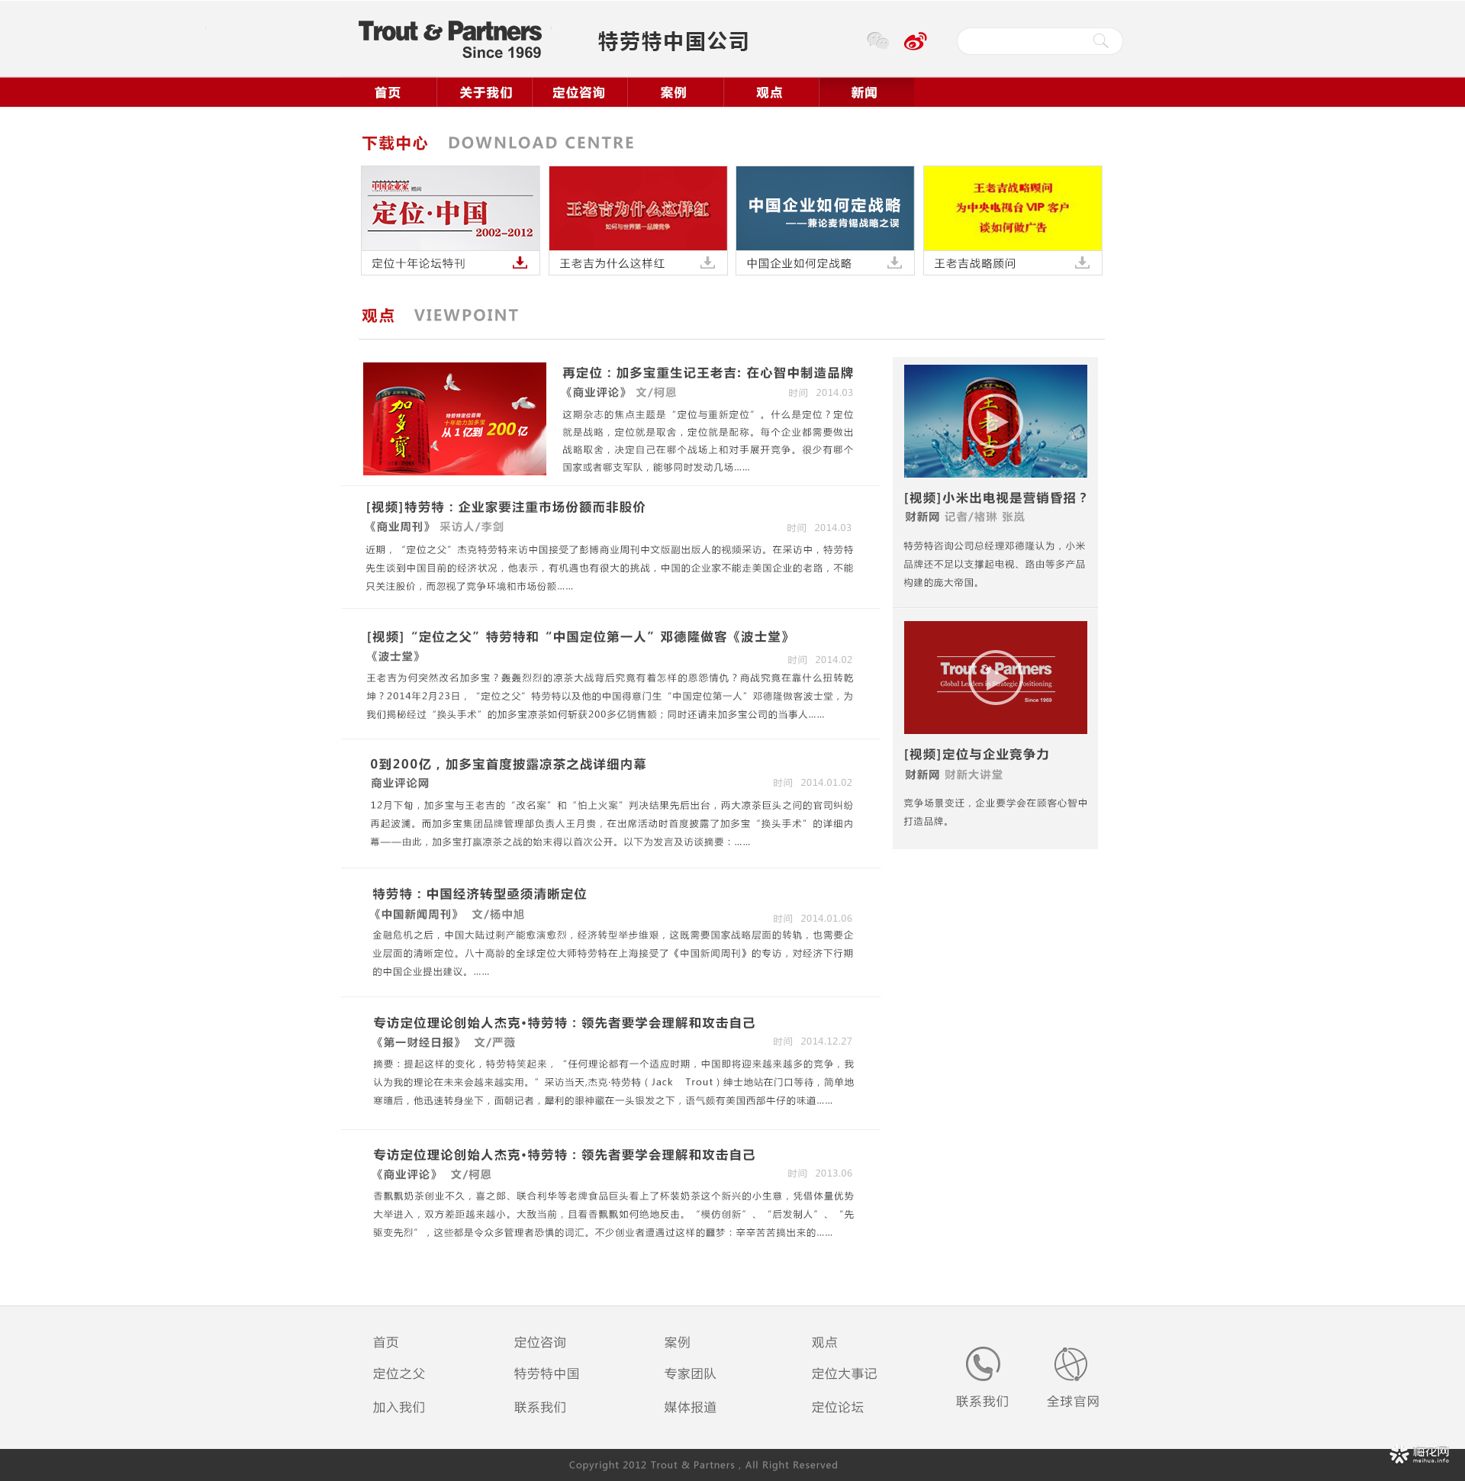
Task: Play the 小米出电视 video
Action: (x=995, y=421)
